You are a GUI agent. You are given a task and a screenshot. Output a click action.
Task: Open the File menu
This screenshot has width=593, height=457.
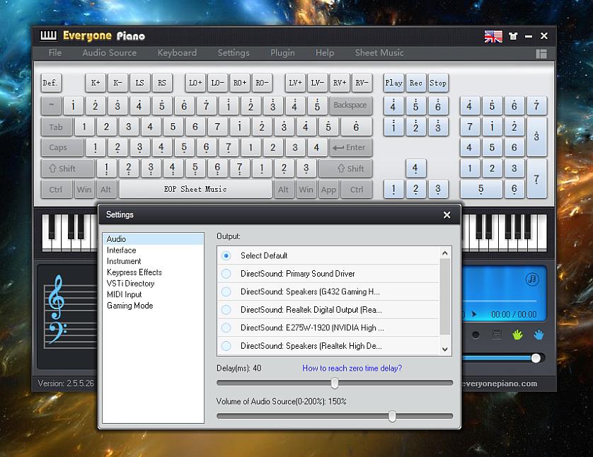[x=54, y=53]
